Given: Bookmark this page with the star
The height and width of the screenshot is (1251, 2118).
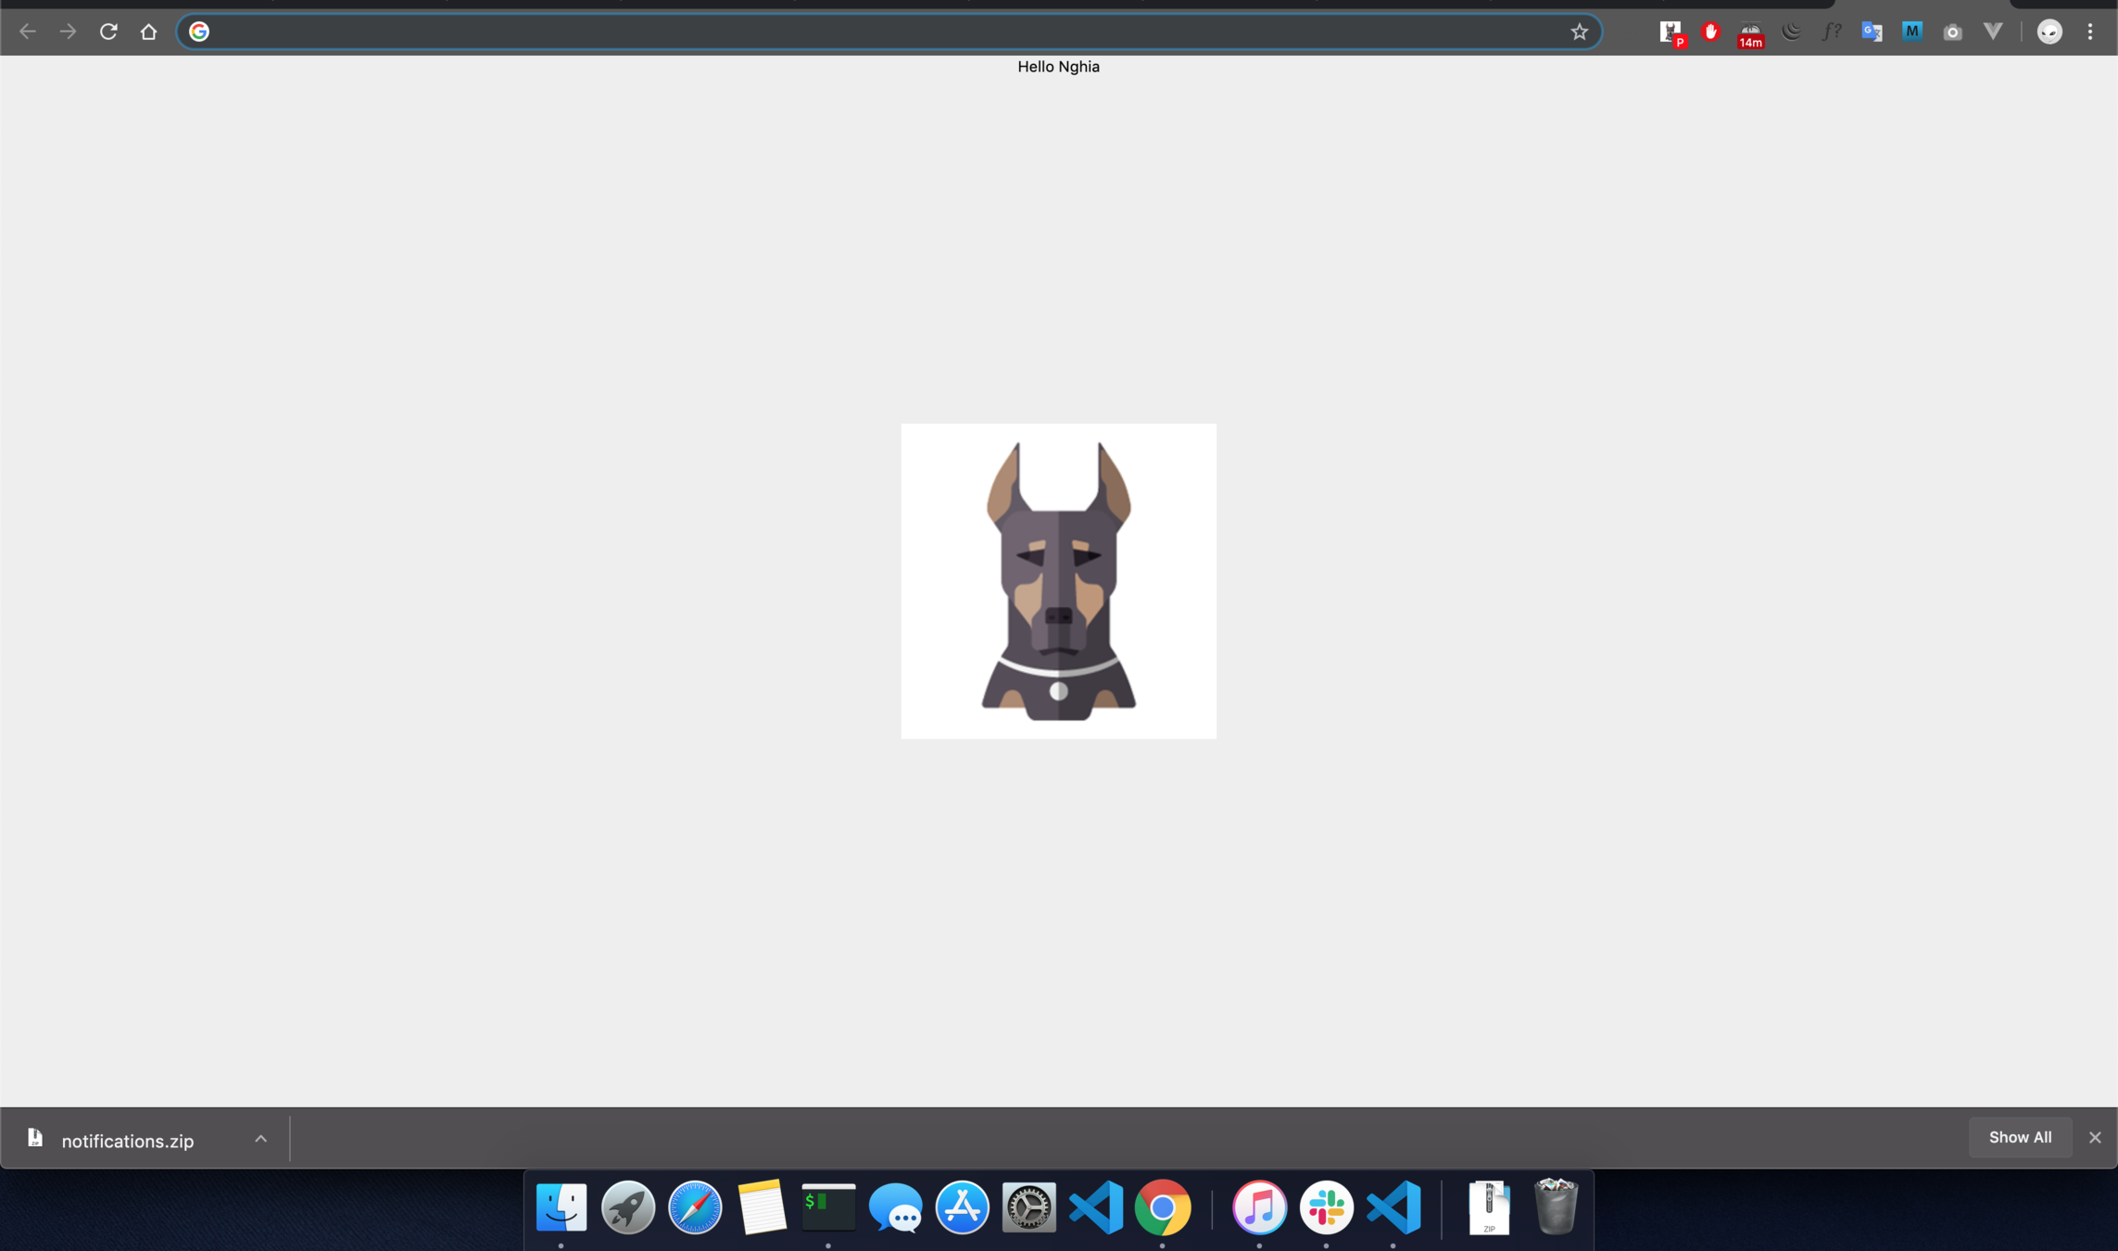Looking at the screenshot, I should pos(1580,32).
